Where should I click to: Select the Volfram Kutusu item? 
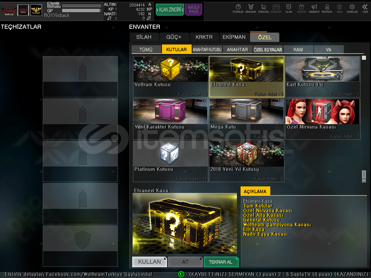click(170, 77)
